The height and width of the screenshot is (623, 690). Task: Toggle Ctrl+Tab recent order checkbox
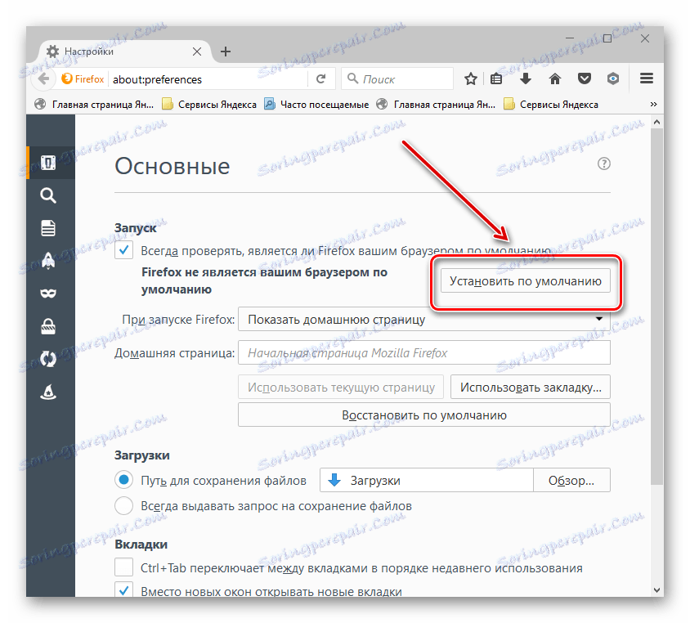click(123, 567)
